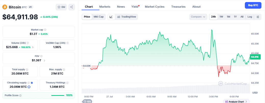Select Price chart toggle
The height and width of the screenshot is (103, 265).
point(87,17)
